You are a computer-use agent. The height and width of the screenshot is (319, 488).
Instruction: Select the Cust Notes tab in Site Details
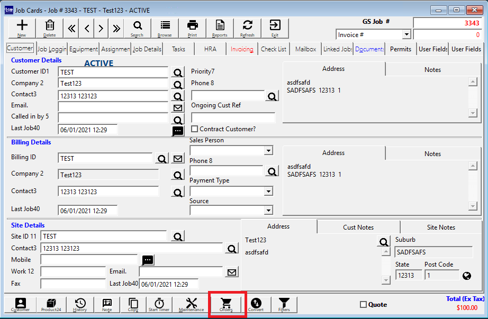tap(358, 227)
